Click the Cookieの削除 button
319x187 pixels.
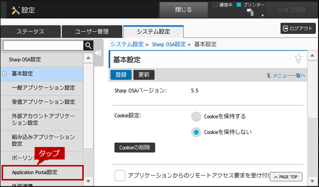[135, 147]
